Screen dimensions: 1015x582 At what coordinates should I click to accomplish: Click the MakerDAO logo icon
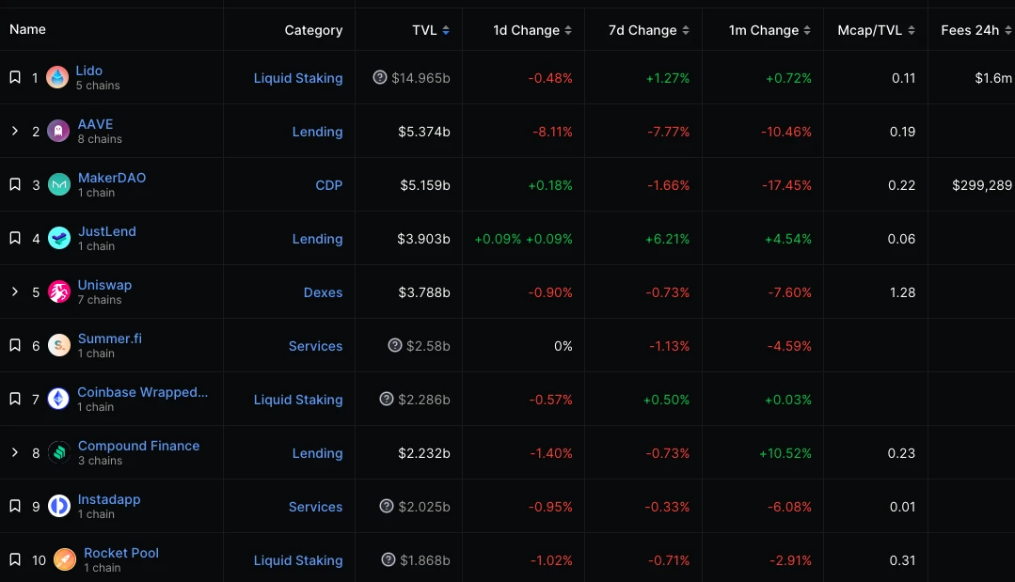pyautogui.click(x=59, y=185)
